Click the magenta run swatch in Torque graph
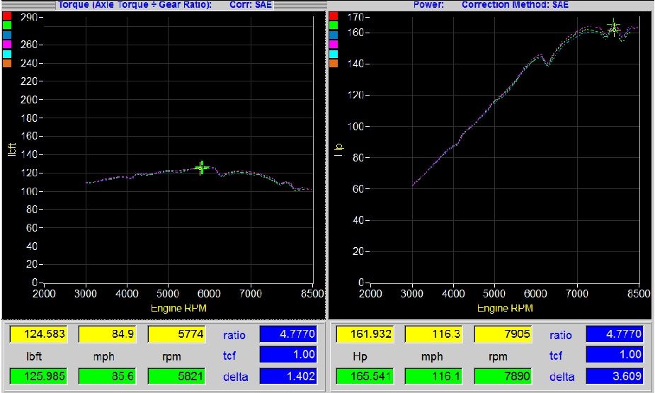This screenshot has width=655, height=393. pyautogui.click(x=8, y=44)
